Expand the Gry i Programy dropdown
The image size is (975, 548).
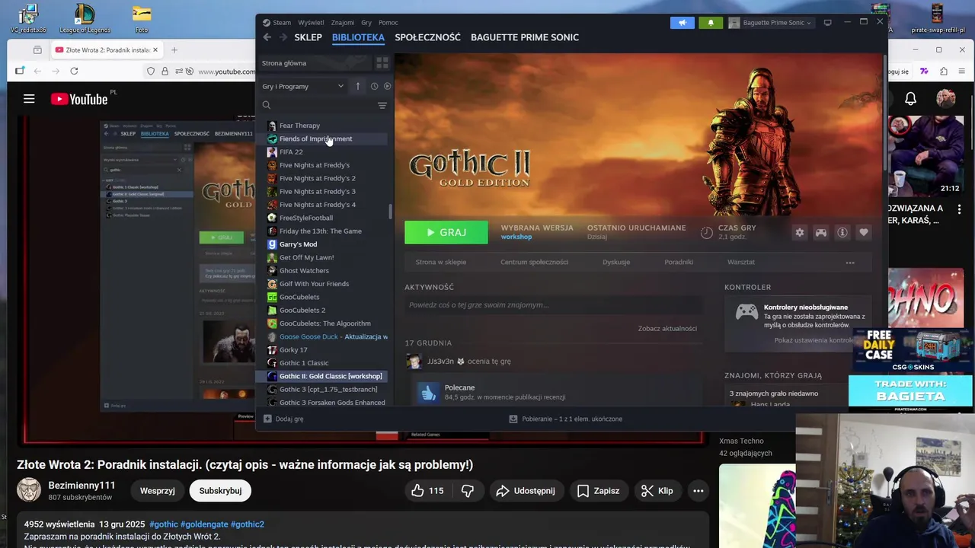coord(302,86)
